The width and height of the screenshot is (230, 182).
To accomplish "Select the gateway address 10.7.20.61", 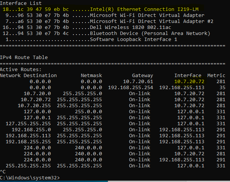I will (138, 82).
